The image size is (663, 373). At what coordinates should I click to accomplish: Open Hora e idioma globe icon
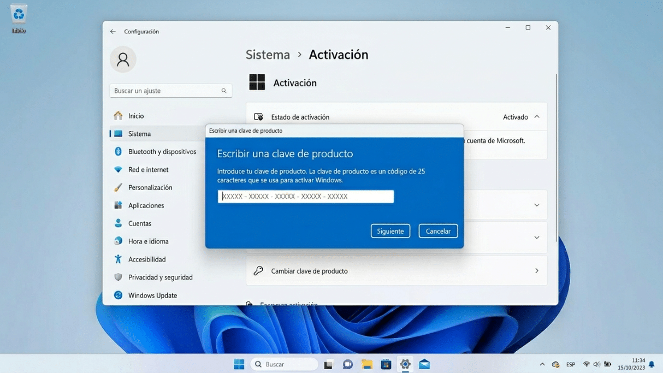(118, 241)
